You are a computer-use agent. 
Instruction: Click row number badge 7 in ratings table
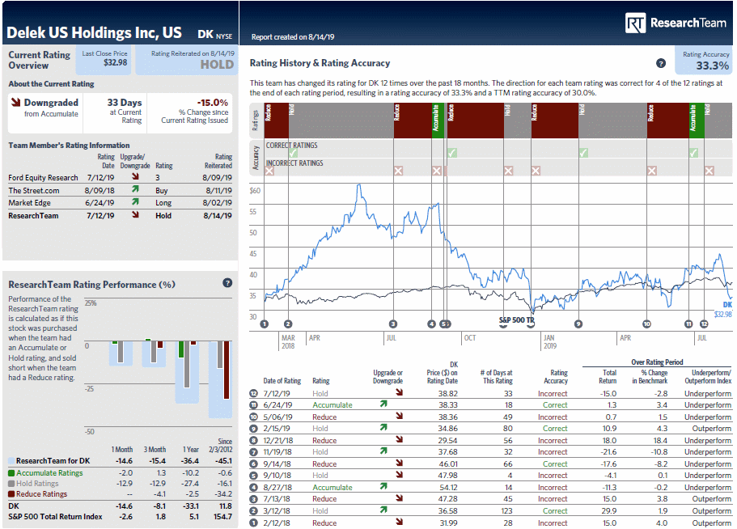point(254,452)
